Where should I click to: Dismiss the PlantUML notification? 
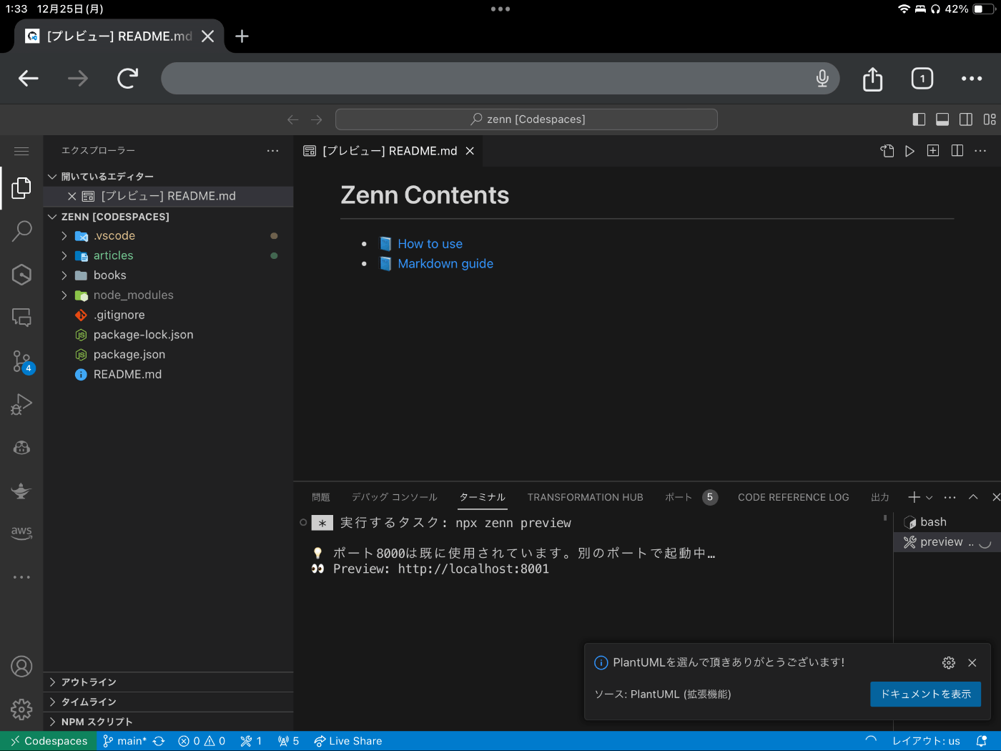pos(972,663)
